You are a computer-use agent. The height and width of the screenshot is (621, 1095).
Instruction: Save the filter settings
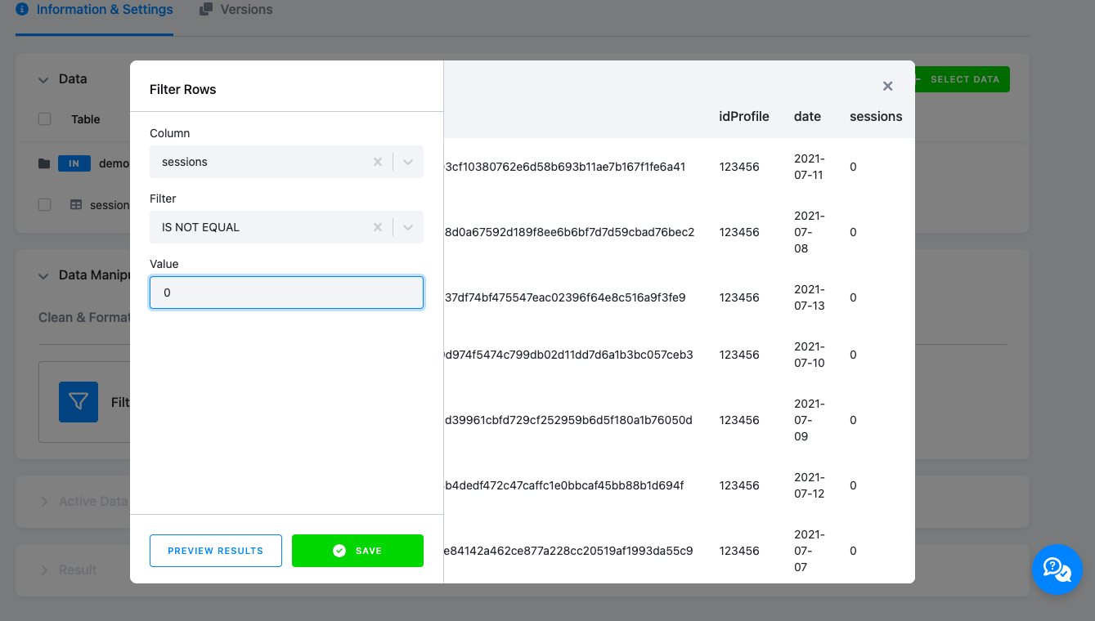357,550
